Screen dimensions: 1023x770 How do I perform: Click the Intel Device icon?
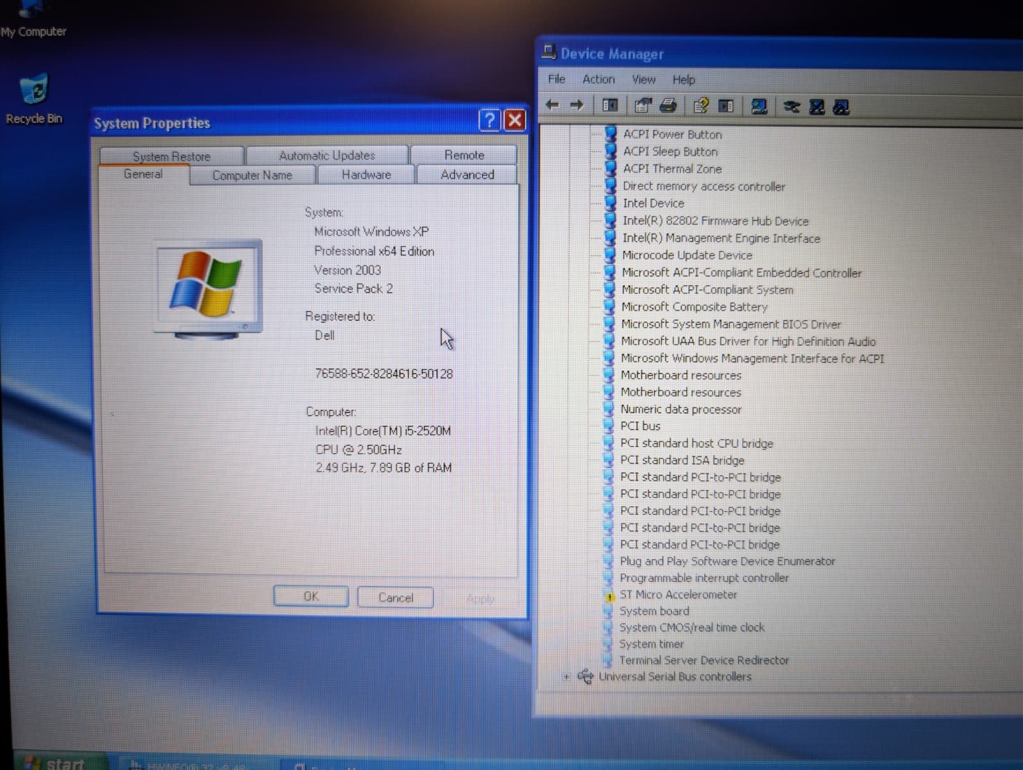pyautogui.click(x=610, y=203)
